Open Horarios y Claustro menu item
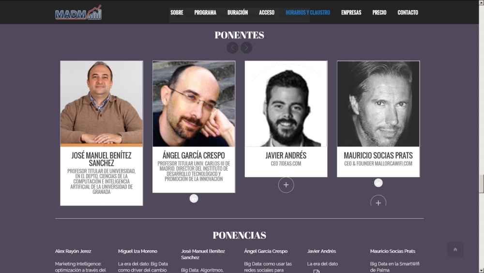 click(x=308, y=13)
